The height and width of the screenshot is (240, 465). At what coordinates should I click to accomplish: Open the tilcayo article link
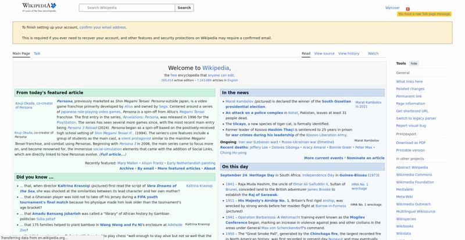[239, 124]
